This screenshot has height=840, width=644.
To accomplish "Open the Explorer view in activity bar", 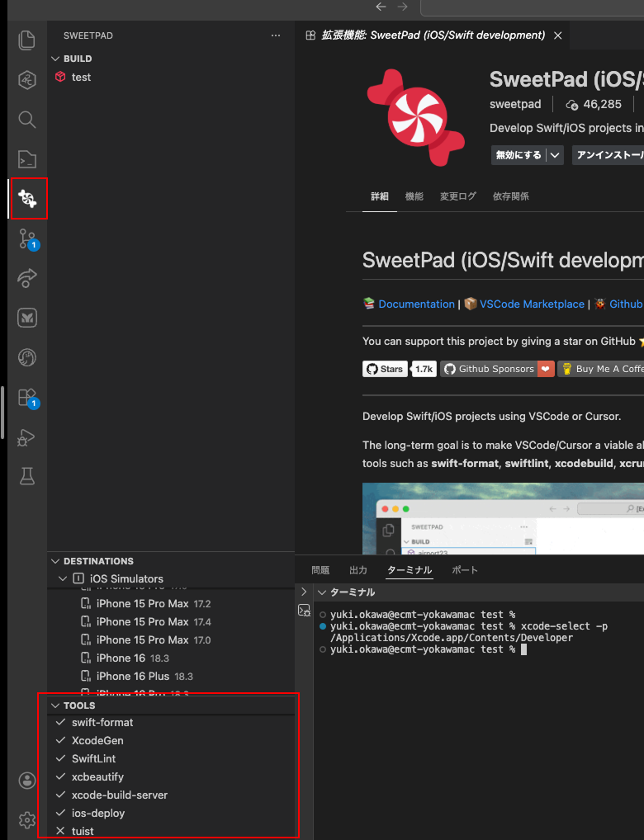I will coord(27,40).
